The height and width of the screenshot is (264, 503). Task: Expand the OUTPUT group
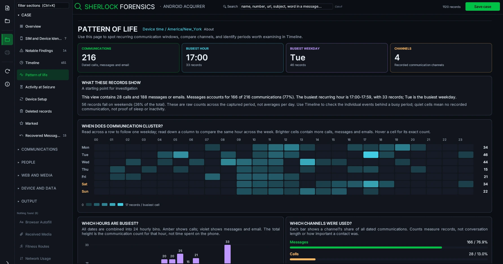click(x=27, y=201)
